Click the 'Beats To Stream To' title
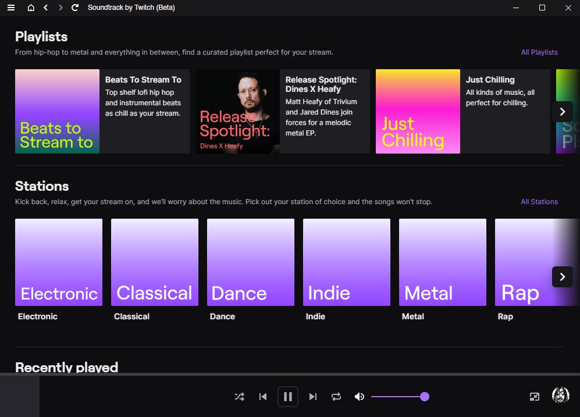 point(143,80)
